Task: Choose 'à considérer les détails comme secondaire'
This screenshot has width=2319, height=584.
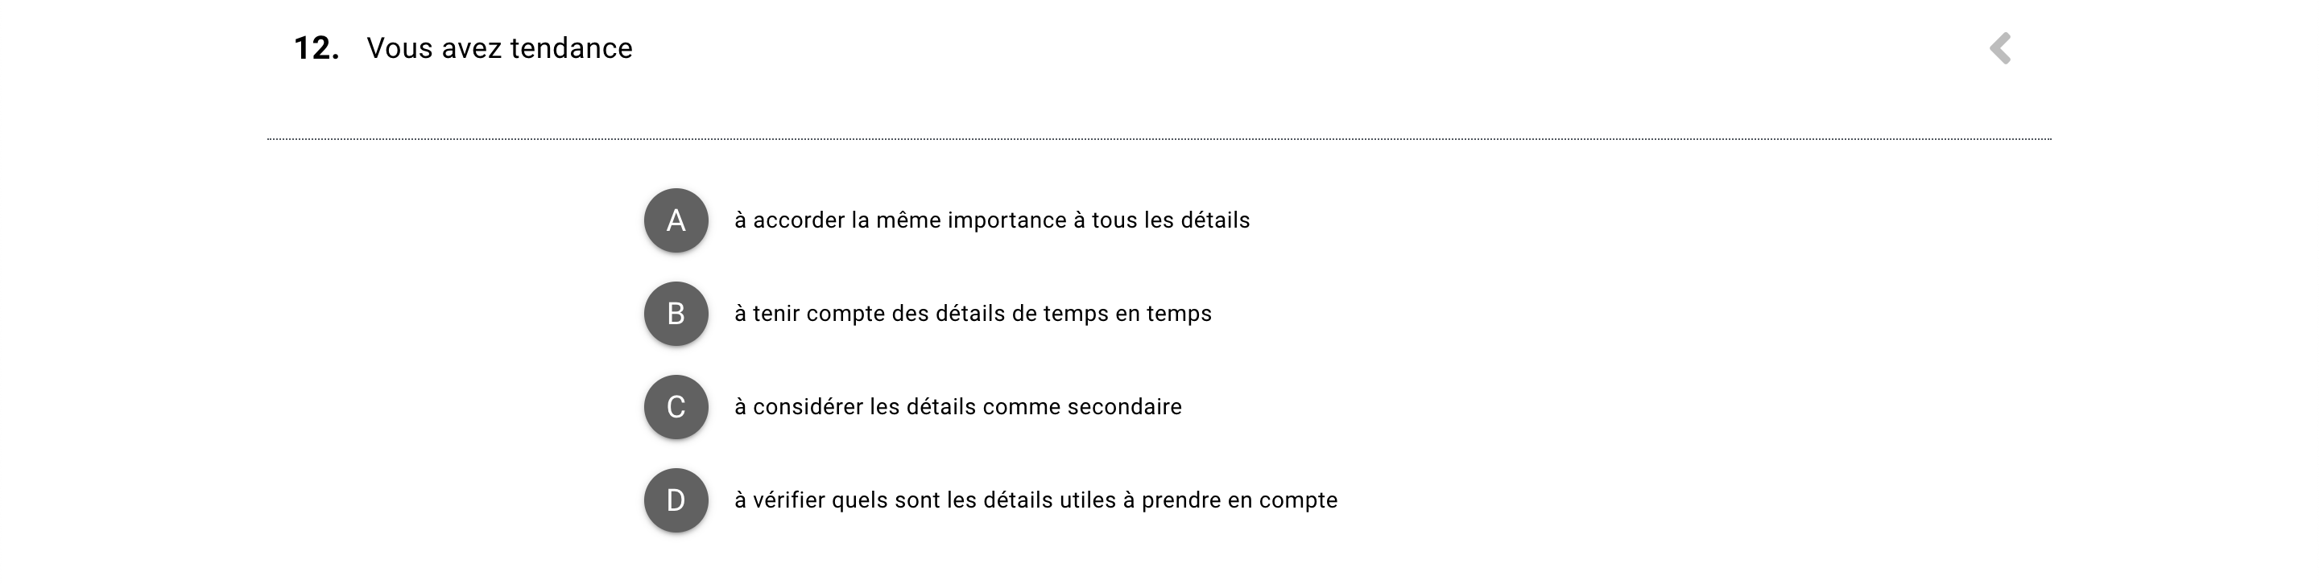Action: tap(957, 407)
